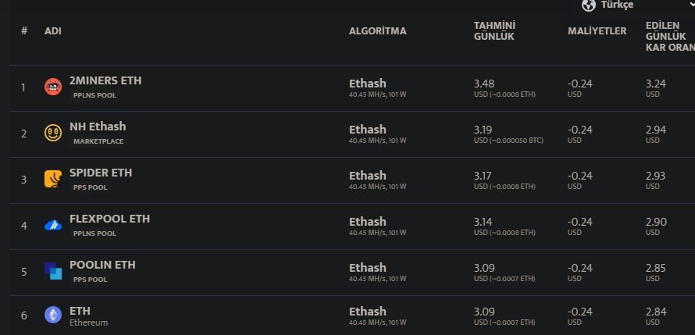
Task: Click the ETH Ethereum coin name
Action: pyautogui.click(x=80, y=311)
